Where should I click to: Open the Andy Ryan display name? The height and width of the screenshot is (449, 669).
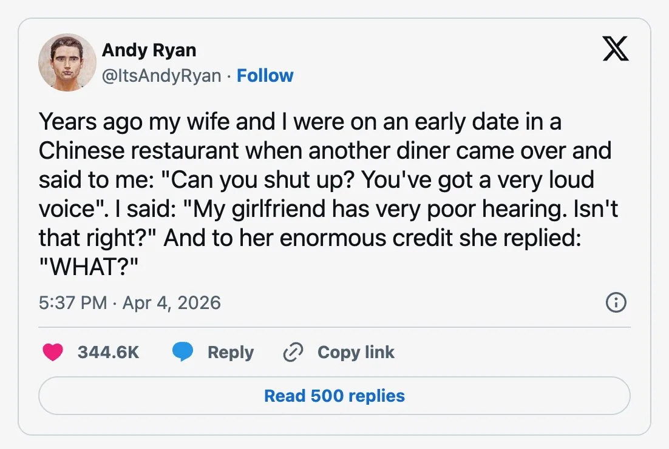[x=149, y=50]
